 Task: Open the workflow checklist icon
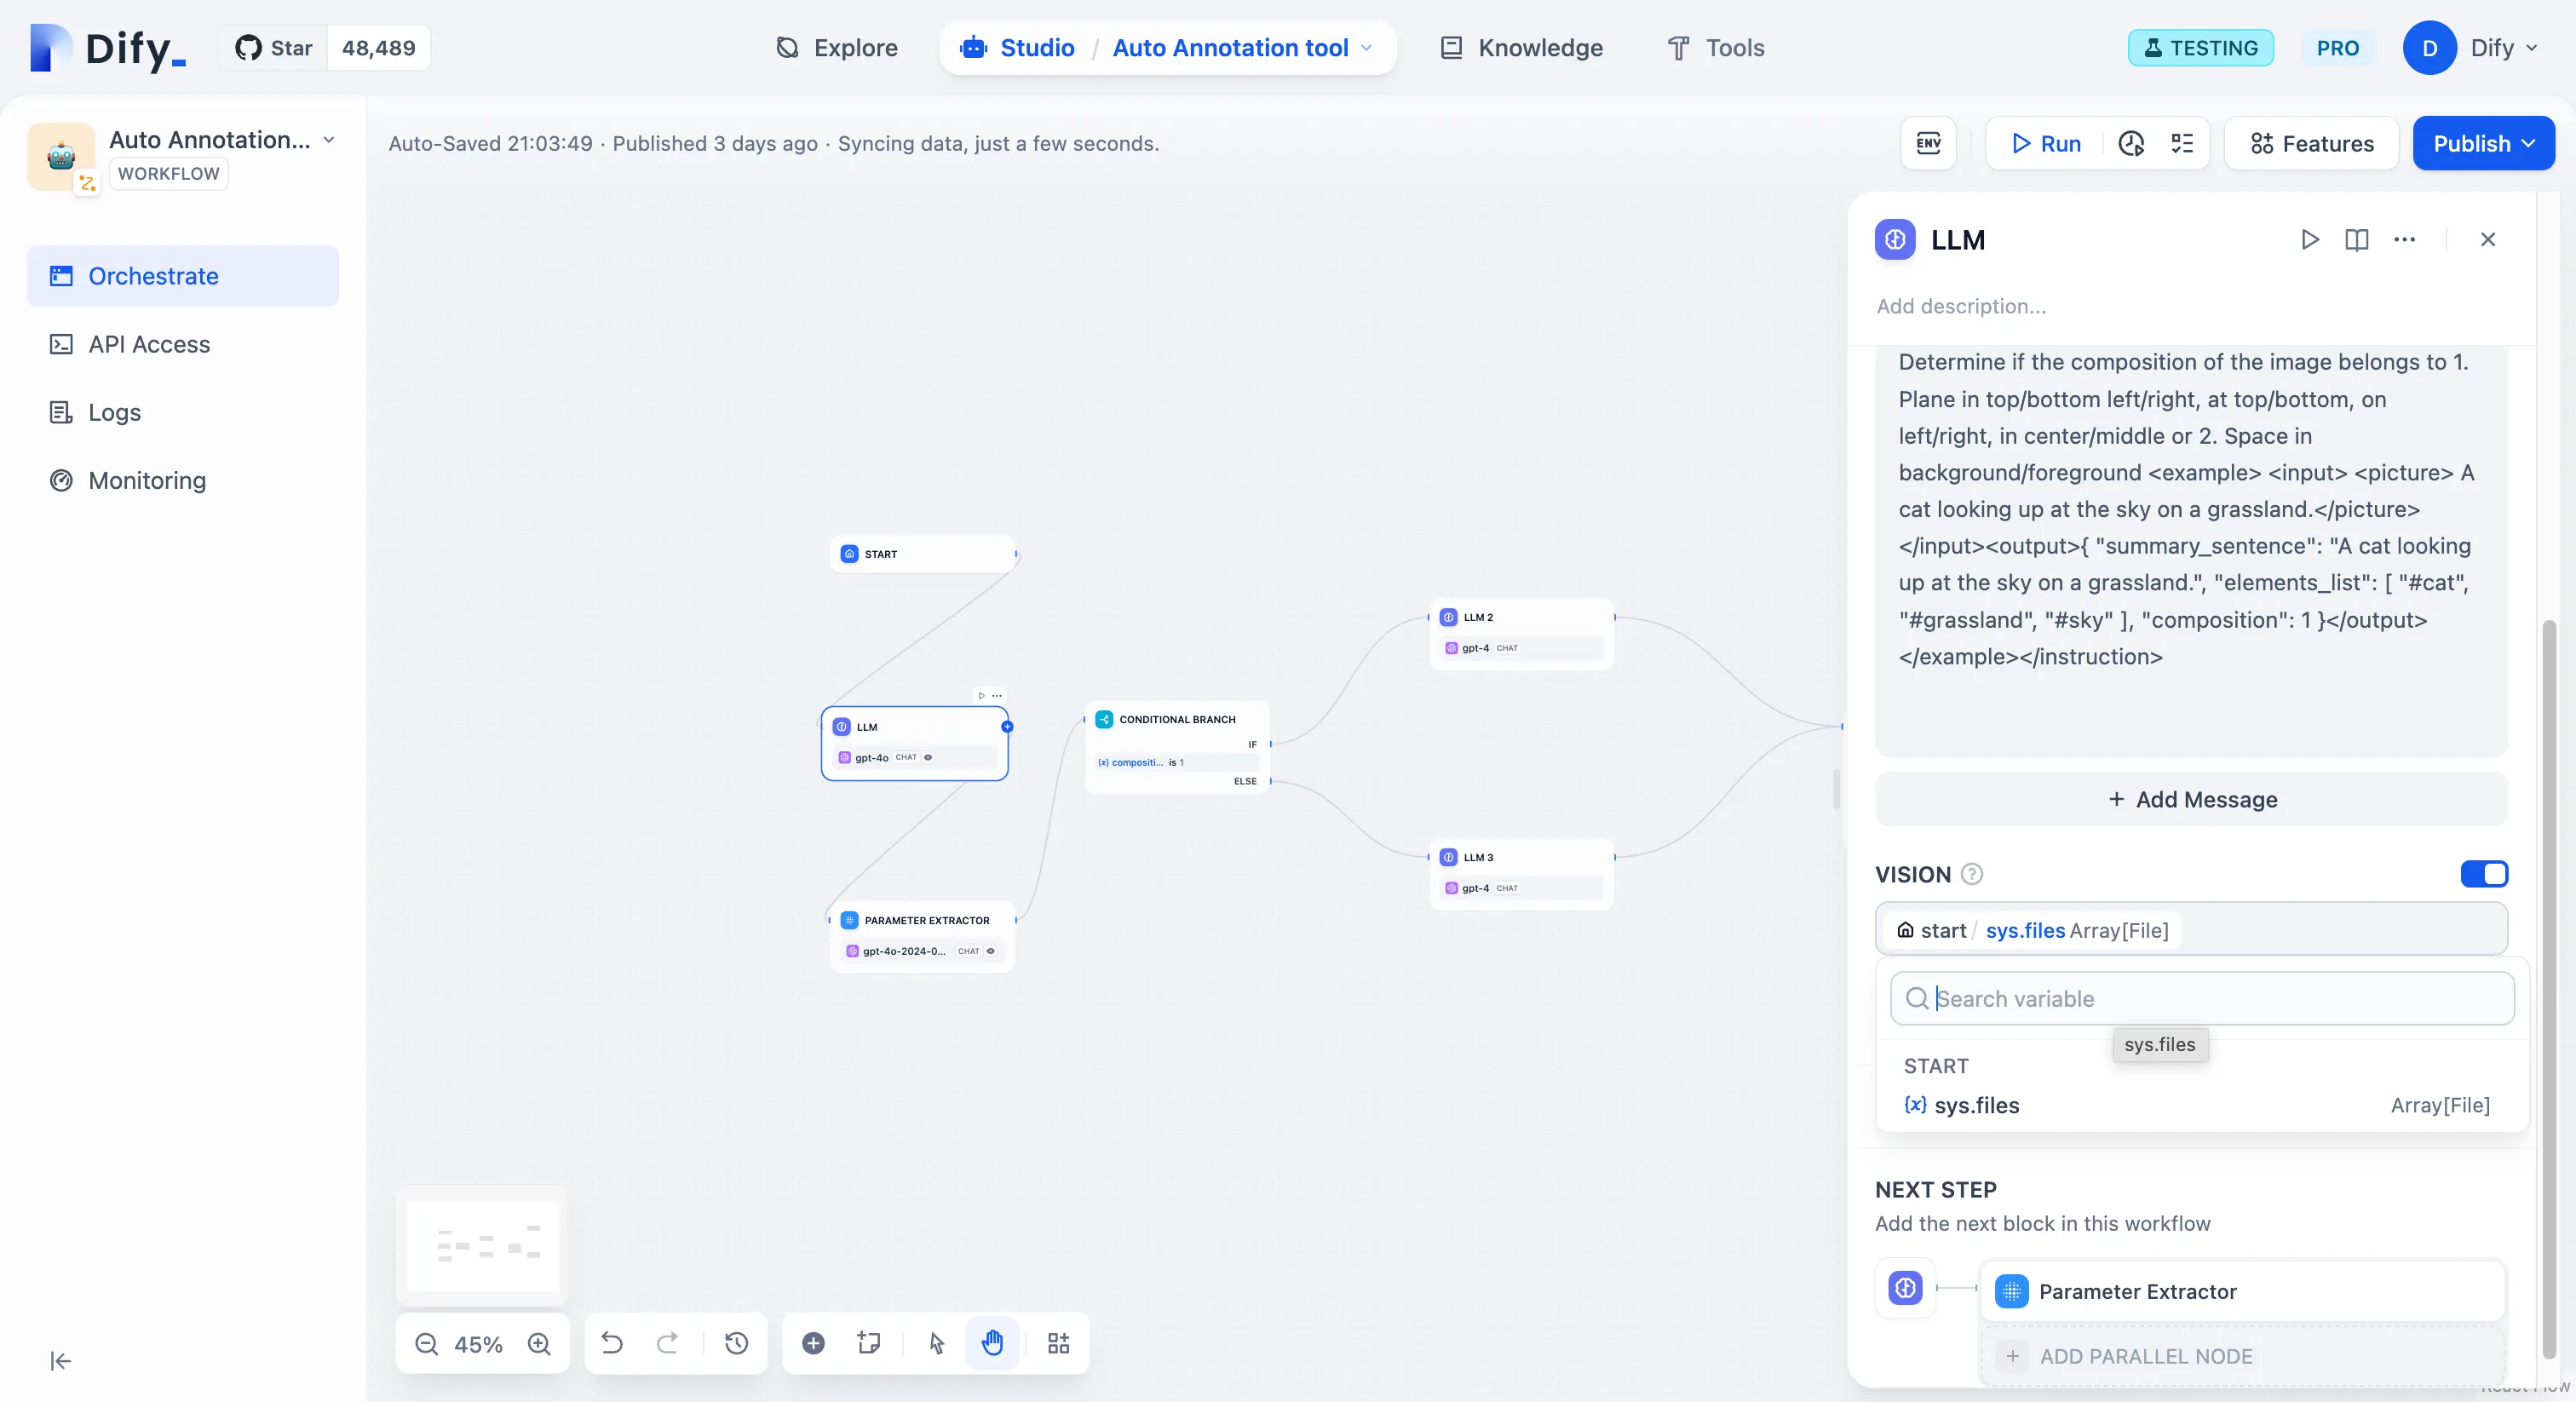point(2182,143)
